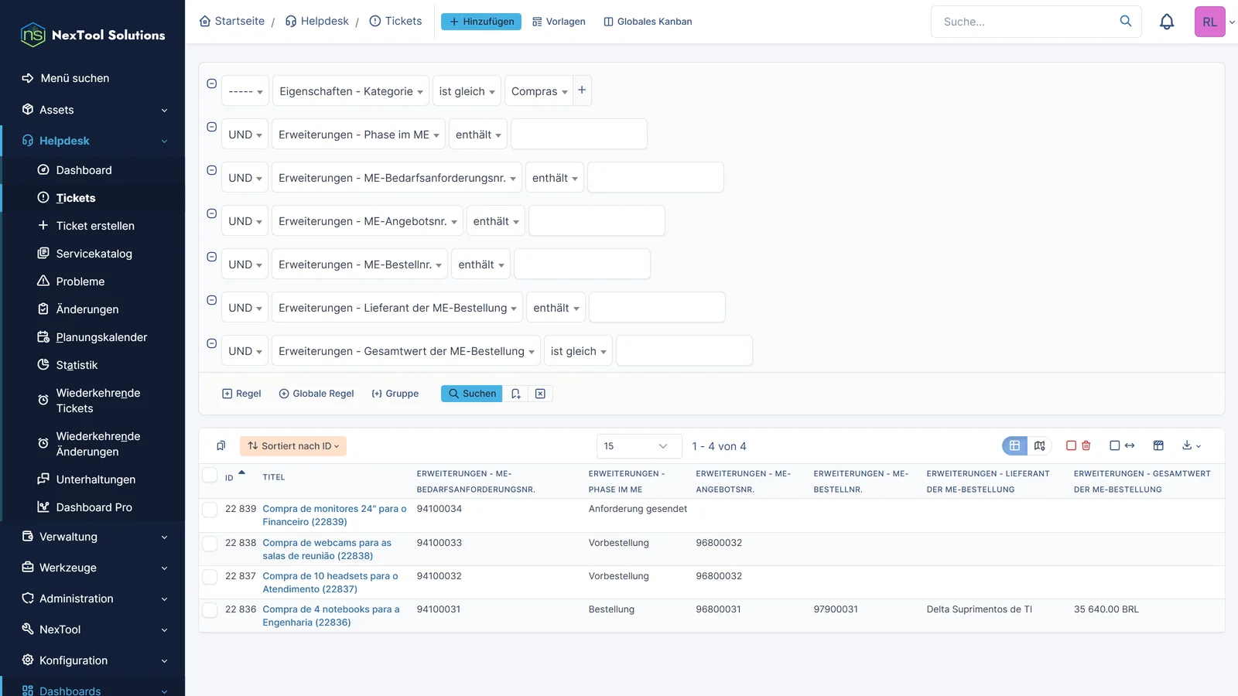This screenshot has height=696, width=1238.
Task: Expand the Verwaltung sidebar section
Action: 93,537
